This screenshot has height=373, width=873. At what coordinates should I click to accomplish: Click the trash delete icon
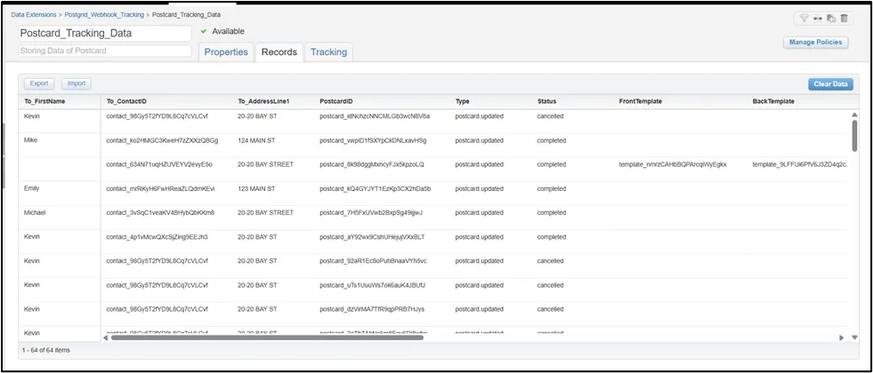point(844,18)
